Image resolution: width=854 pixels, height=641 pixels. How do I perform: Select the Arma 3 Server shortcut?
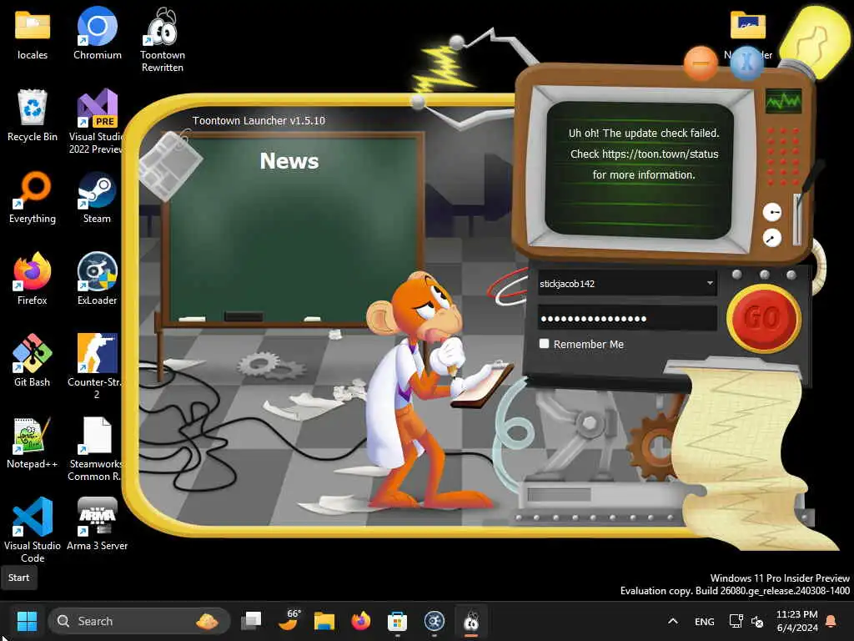97,524
